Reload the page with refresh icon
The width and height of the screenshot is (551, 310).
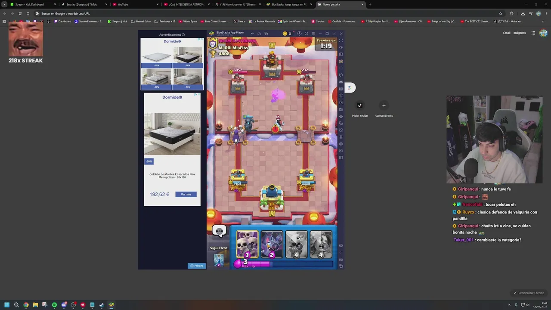tap(20, 13)
